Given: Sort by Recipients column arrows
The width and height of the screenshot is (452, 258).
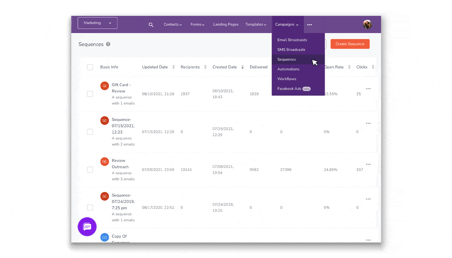Looking at the screenshot, I should pyautogui.click(x=205, y=67).
